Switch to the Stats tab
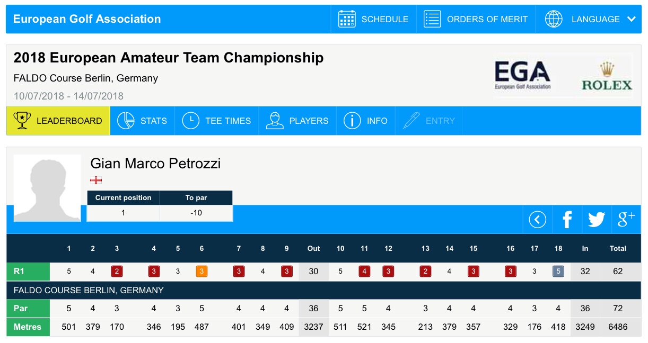Image resolution: width=648 pixels, height=343 pixels. (x=142, y=121)
